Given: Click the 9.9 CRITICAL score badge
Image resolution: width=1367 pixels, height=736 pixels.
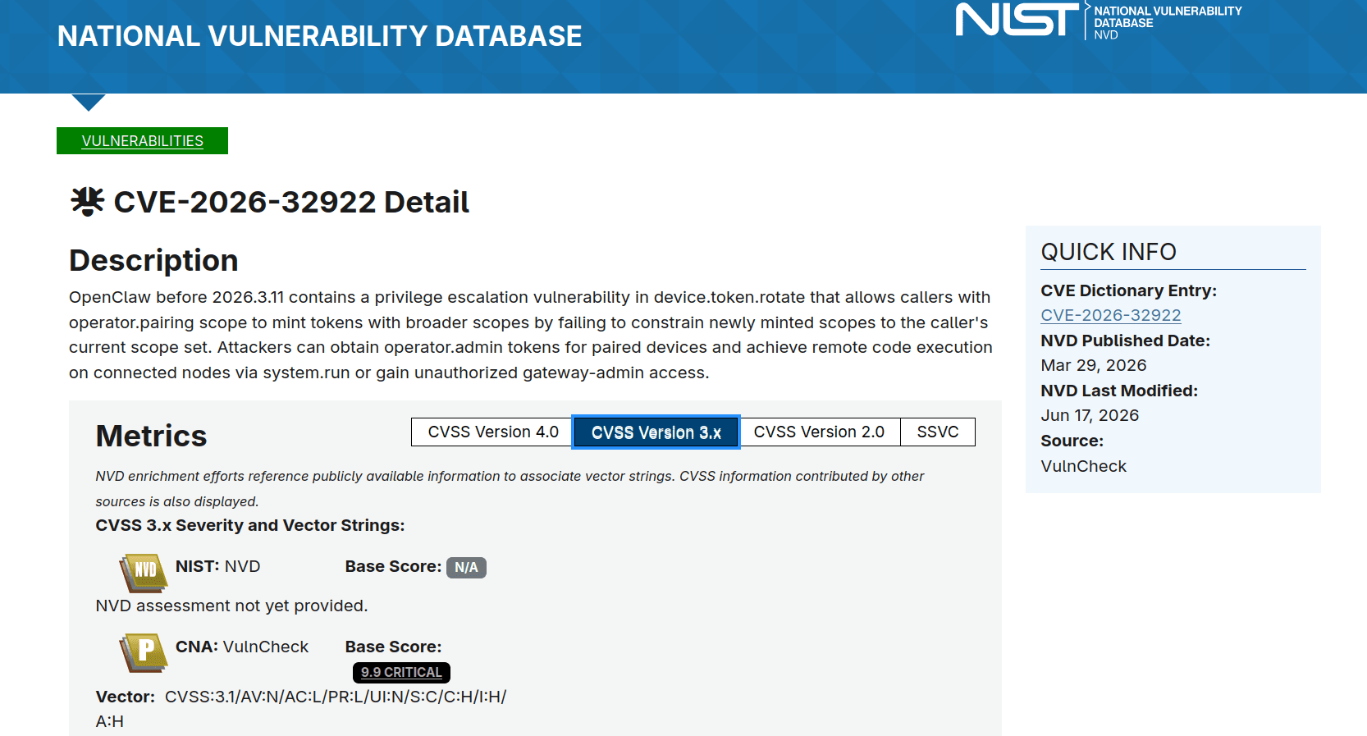Looking at the screenshot, I should coord(401,672).
